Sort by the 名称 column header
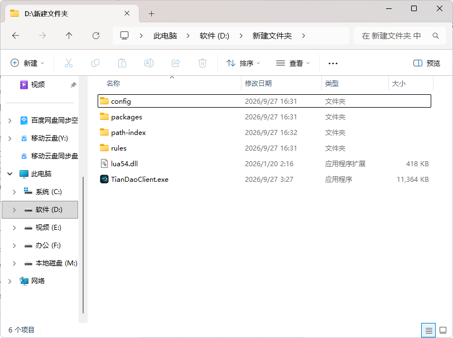 tap(113, 84)
